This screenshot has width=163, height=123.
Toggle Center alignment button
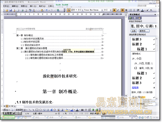pos(123,10)
